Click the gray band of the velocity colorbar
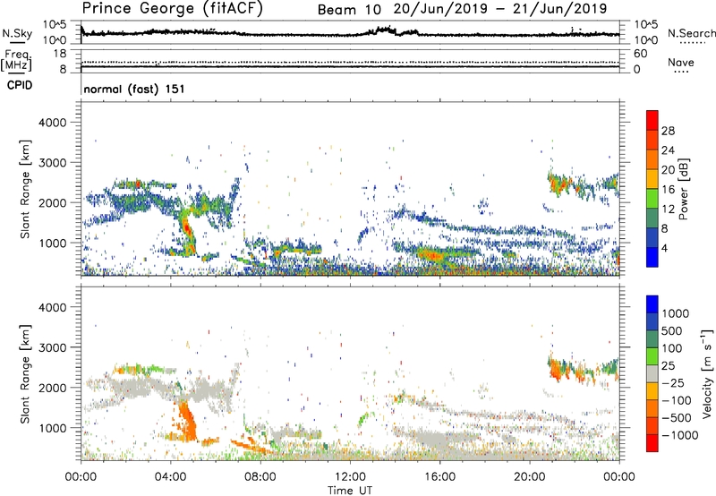 [x=652, y=373]
